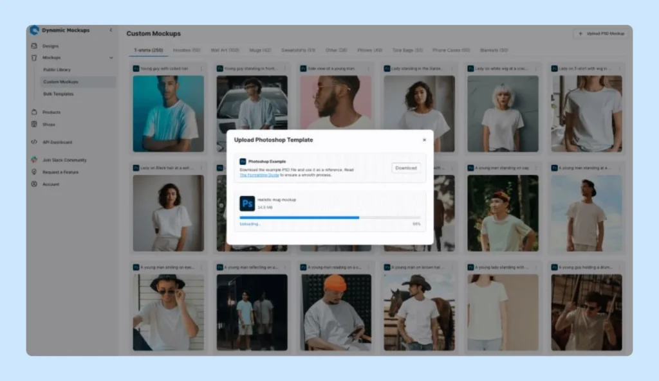Click the Request a Feature bulb icon
This screenshot has height=381, width=659.
click(x=34, y=172)
